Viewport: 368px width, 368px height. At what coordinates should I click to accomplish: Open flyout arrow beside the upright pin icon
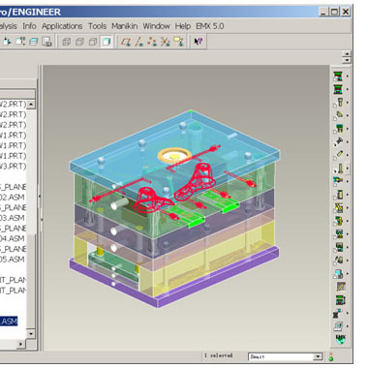[348, 168]
